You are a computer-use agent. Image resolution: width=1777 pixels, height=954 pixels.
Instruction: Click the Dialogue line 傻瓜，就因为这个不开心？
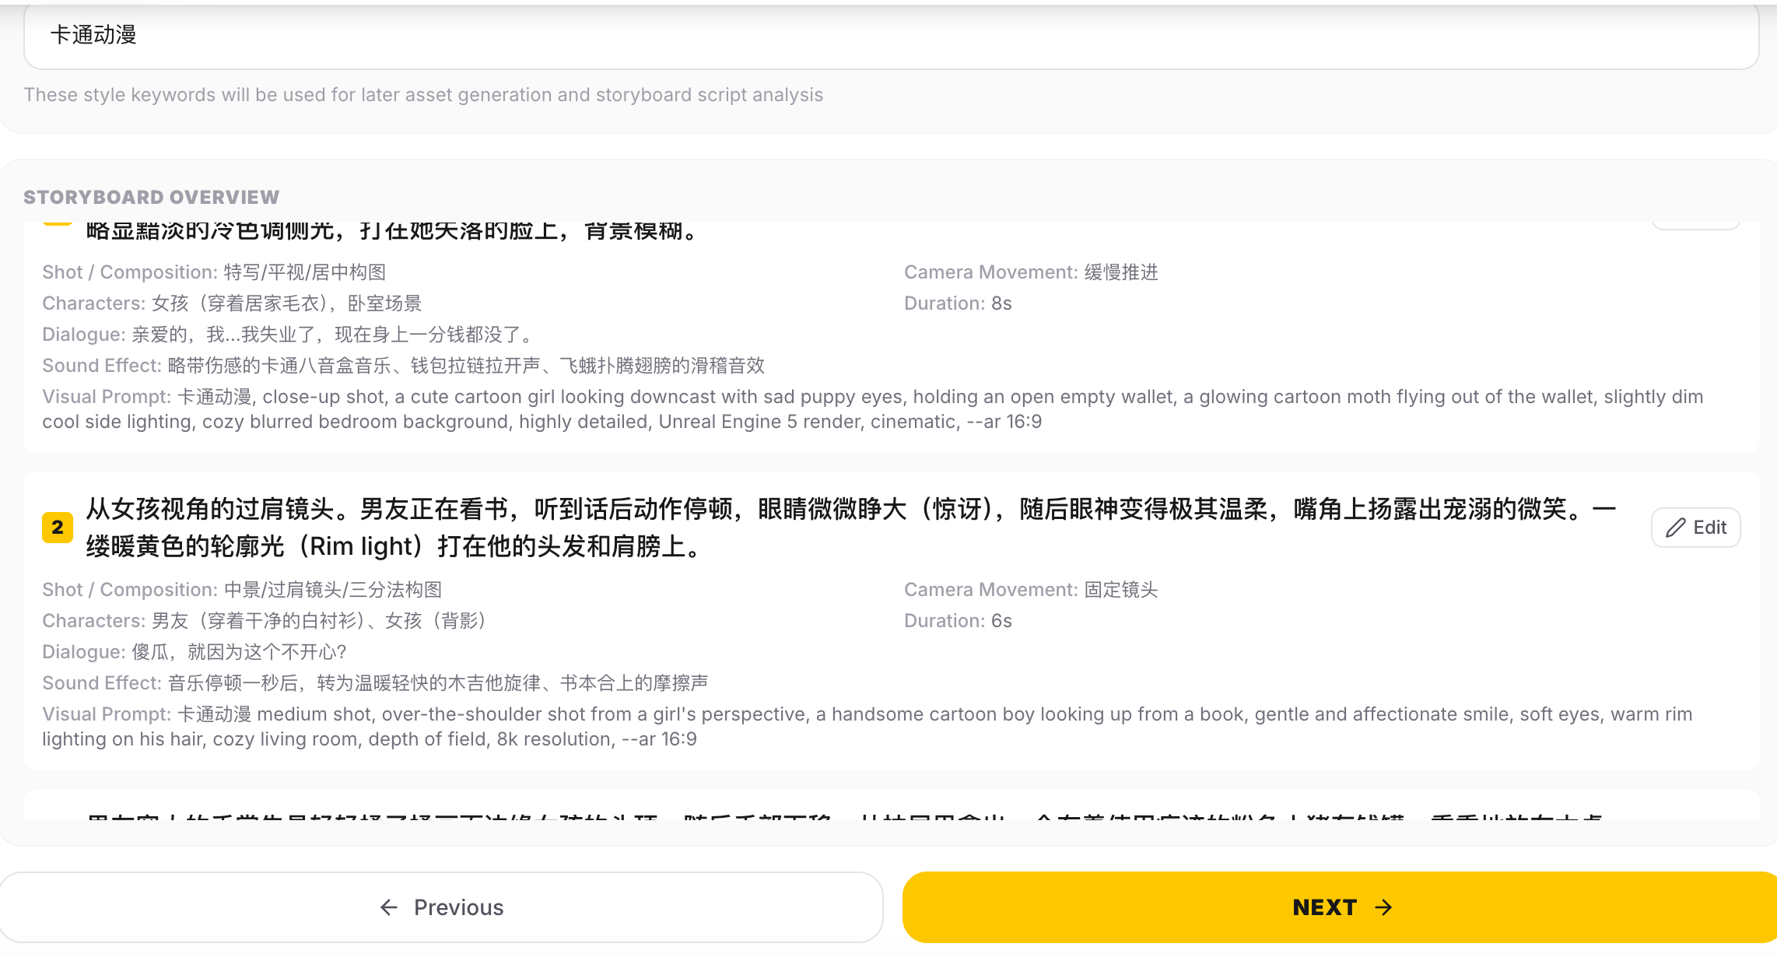pyautogui.click(x=195, y=652)
